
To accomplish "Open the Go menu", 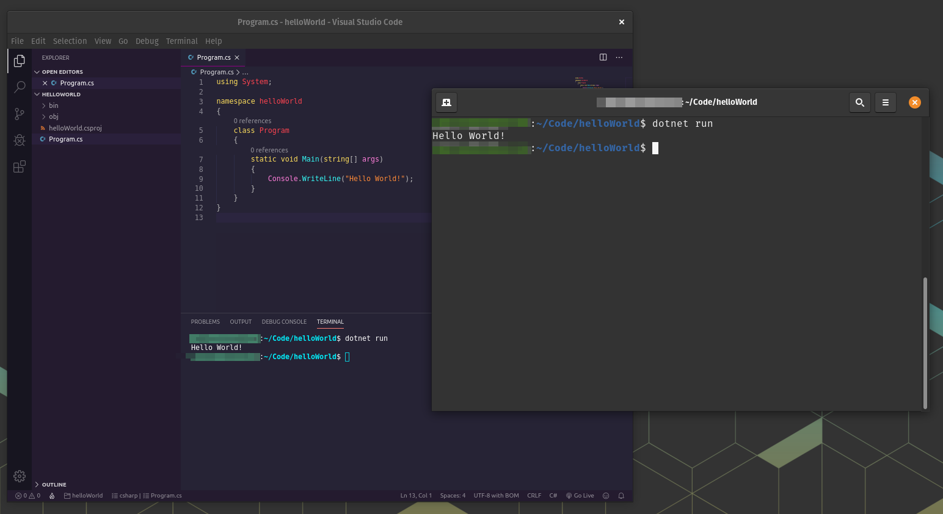I will point(123,41).
